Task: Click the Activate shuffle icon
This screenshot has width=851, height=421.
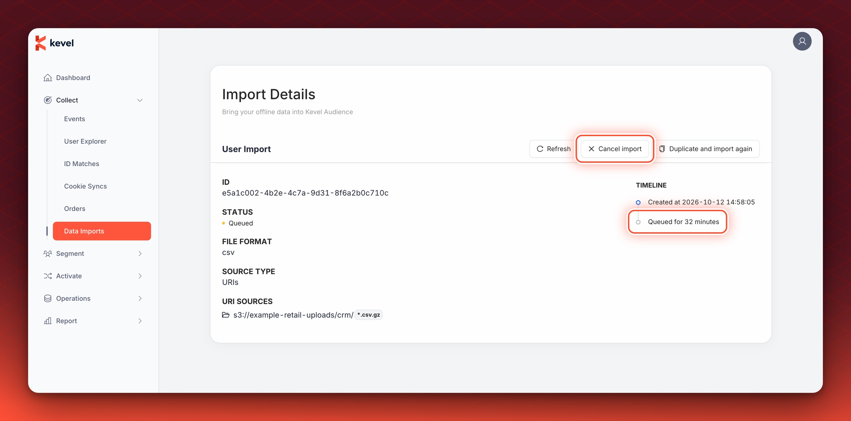Action: tap(48, 276)
